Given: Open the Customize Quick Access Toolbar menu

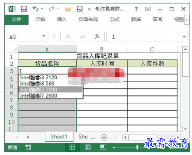Looking at the screenshot, I should (x=89, y=9).
